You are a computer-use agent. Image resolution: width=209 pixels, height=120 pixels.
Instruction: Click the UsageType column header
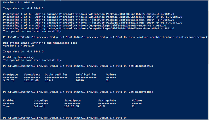pyautogui.click(x=41, y=100)
